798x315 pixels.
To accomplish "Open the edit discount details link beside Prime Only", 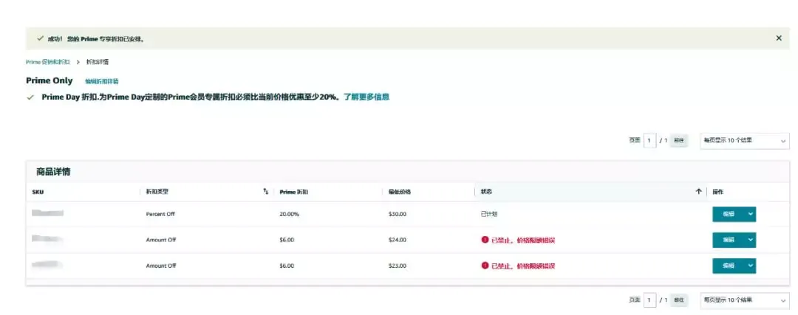I will (102, 81).
